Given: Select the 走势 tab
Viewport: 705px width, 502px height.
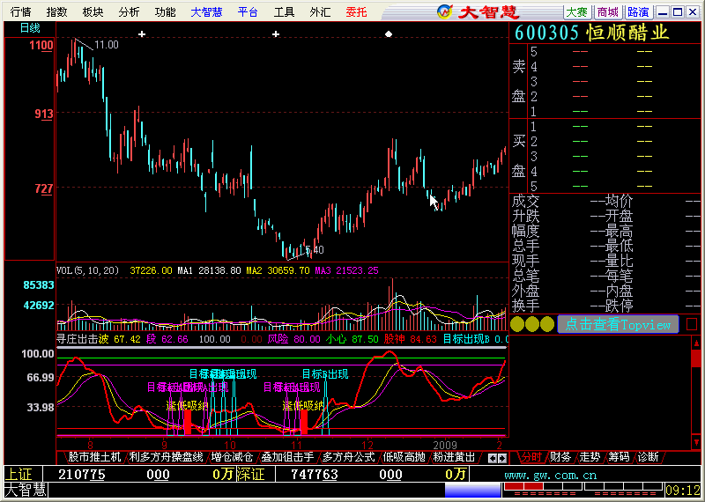Looking at the screenshot, I should click(x=590, y=457).
